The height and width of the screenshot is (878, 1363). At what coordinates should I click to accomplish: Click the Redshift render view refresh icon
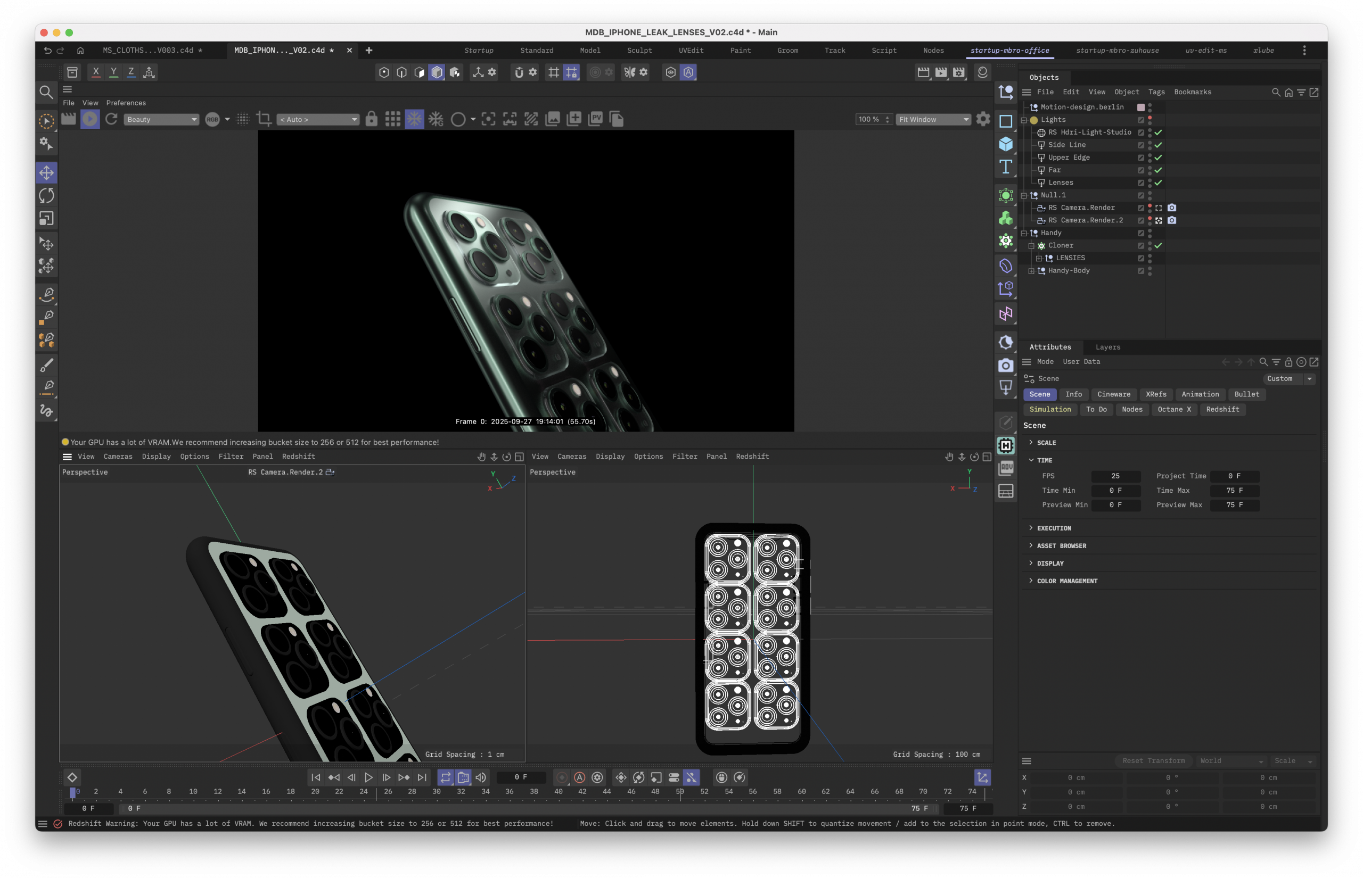point(111,119)
